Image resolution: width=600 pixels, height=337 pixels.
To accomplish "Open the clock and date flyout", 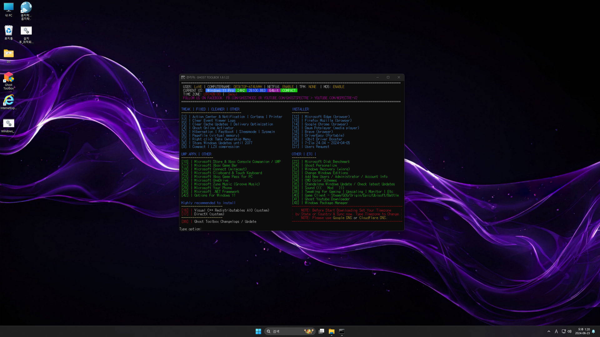I will click(582, 331).
